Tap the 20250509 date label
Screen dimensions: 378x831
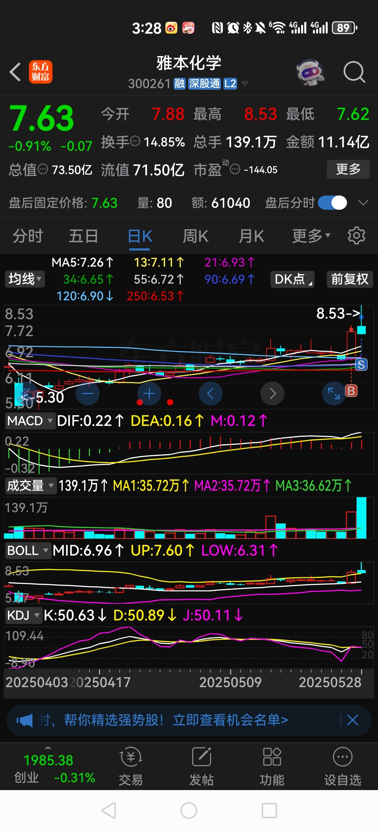230,682
